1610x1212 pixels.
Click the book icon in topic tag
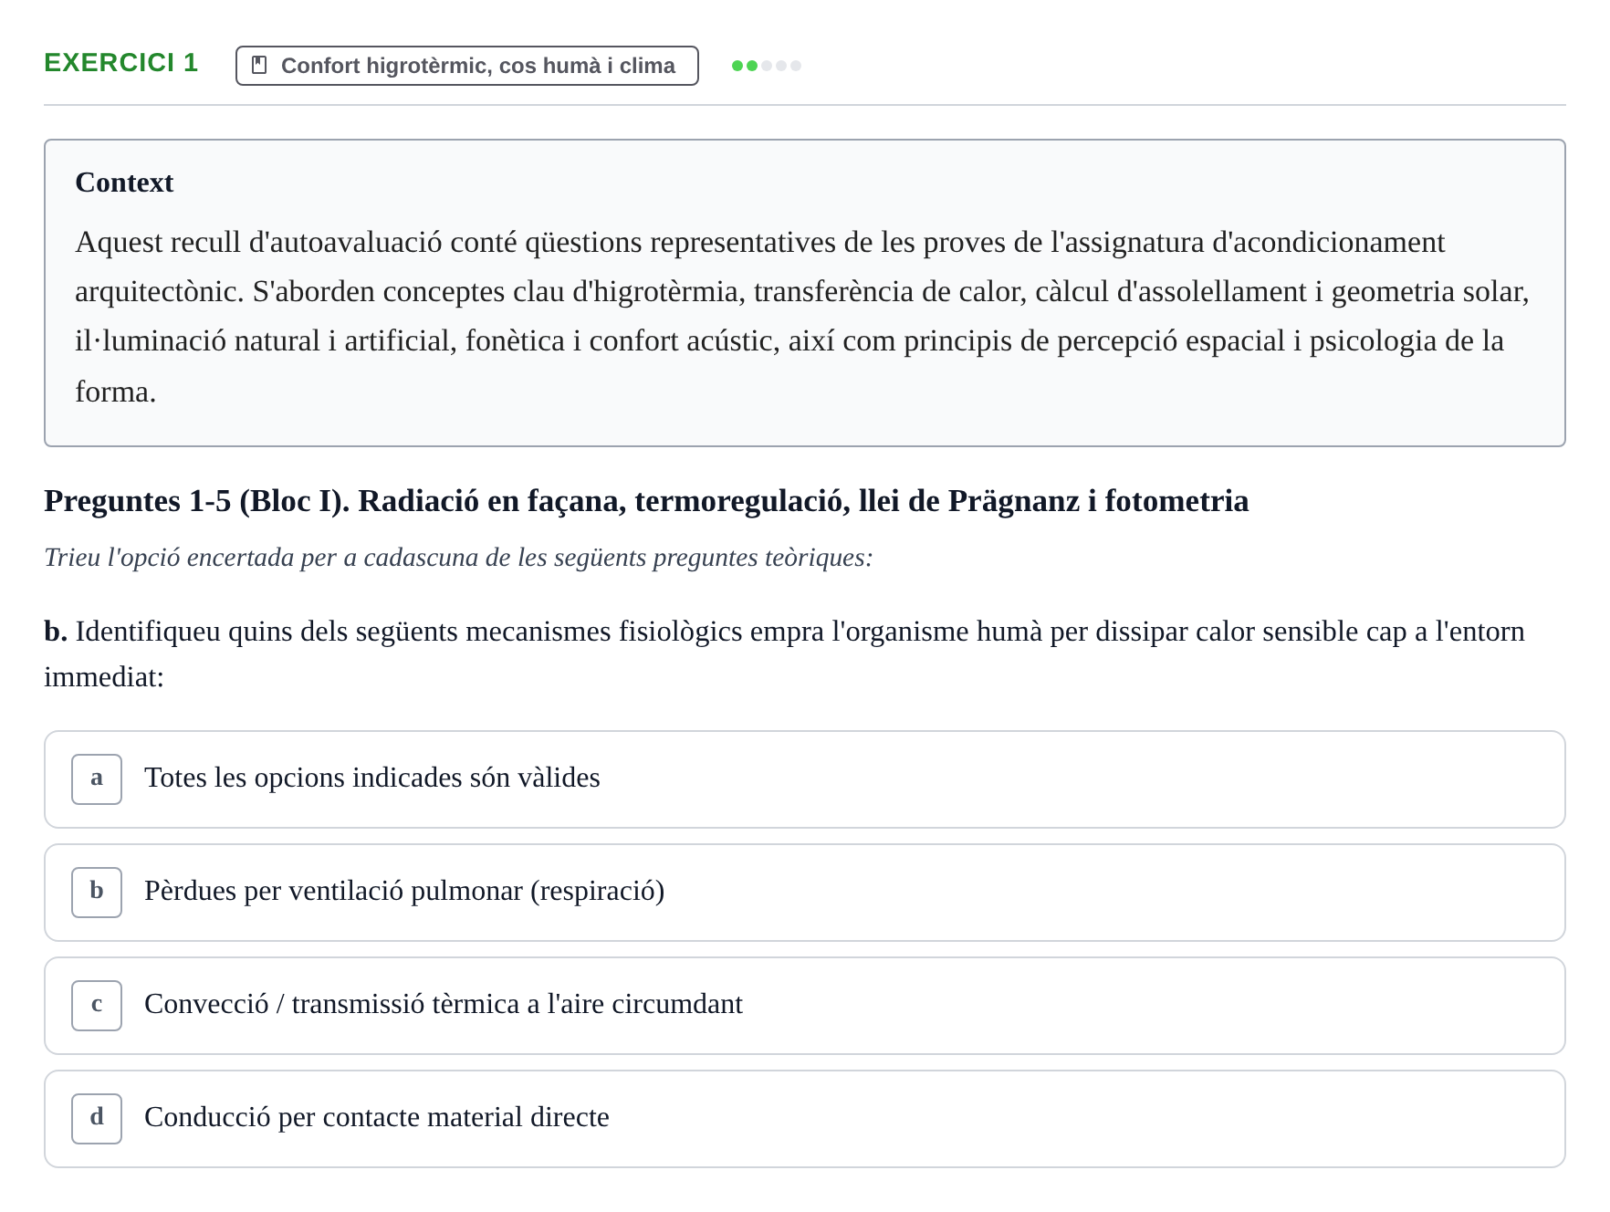pyautogui.click(x=259, y=66)
